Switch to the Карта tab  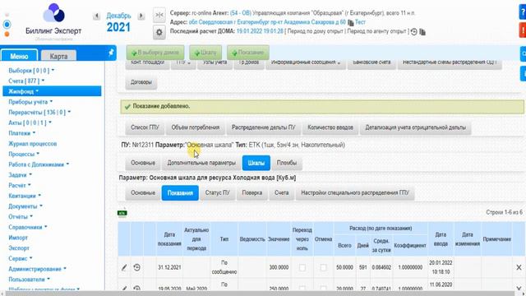(58, 56)
